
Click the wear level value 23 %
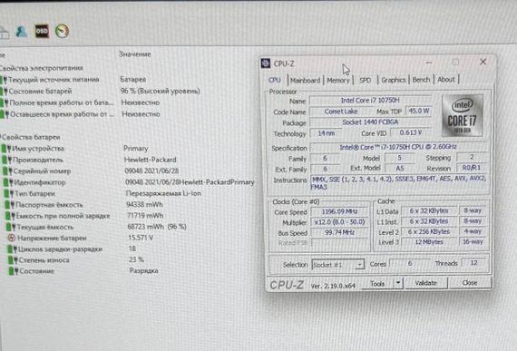point(136,259)
